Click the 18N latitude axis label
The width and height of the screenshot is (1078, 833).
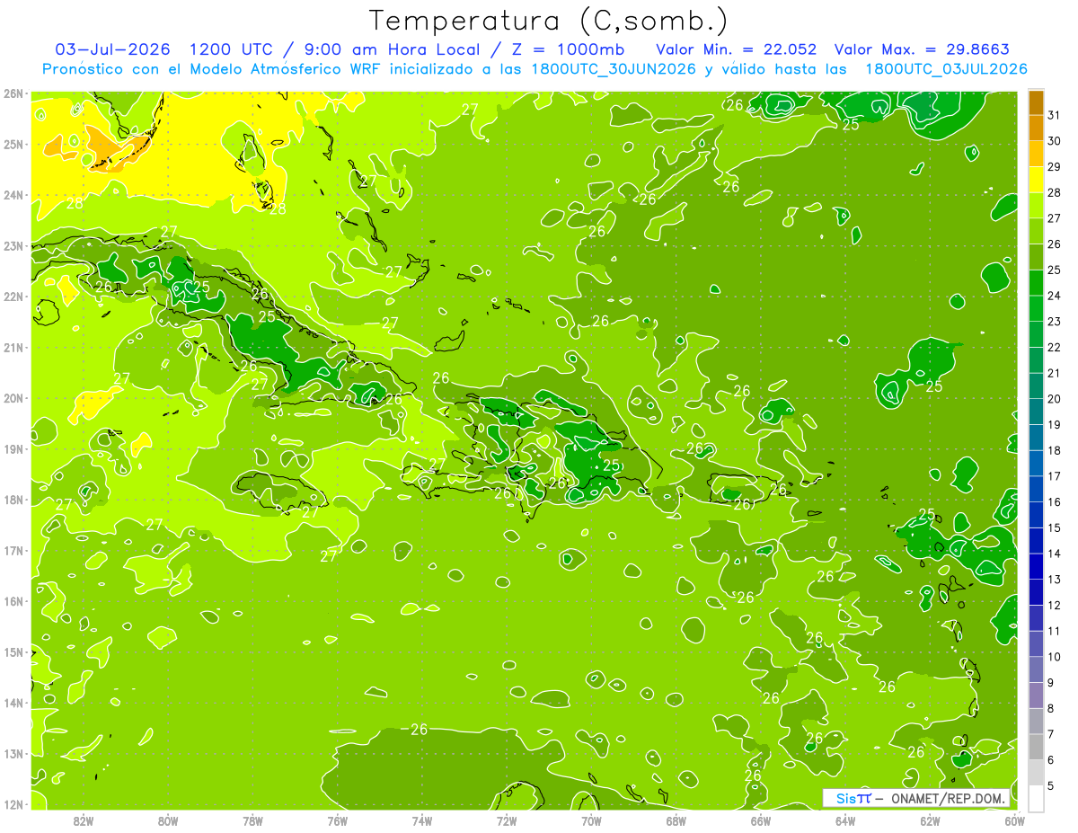coord(13,500)
